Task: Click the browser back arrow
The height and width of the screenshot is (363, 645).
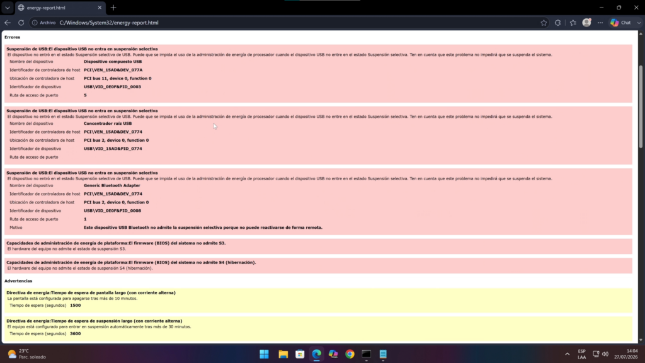Action: click(8, 23)
